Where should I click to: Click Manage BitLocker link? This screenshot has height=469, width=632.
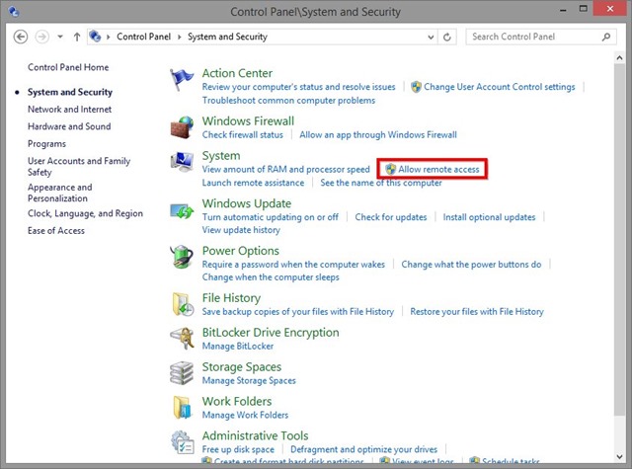point(238,347)
